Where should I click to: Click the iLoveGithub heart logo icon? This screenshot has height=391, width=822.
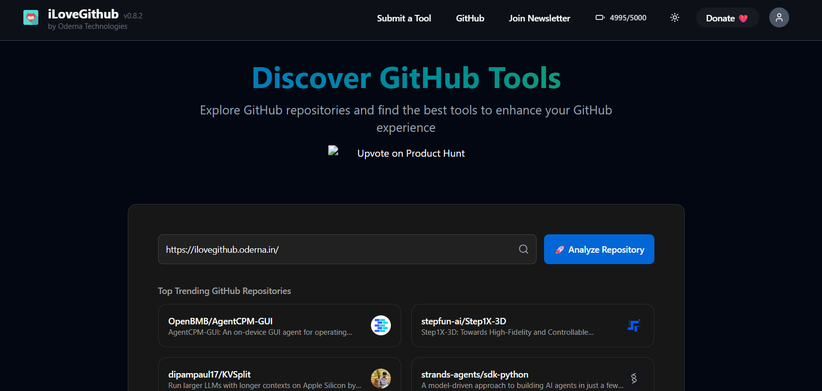31,18
